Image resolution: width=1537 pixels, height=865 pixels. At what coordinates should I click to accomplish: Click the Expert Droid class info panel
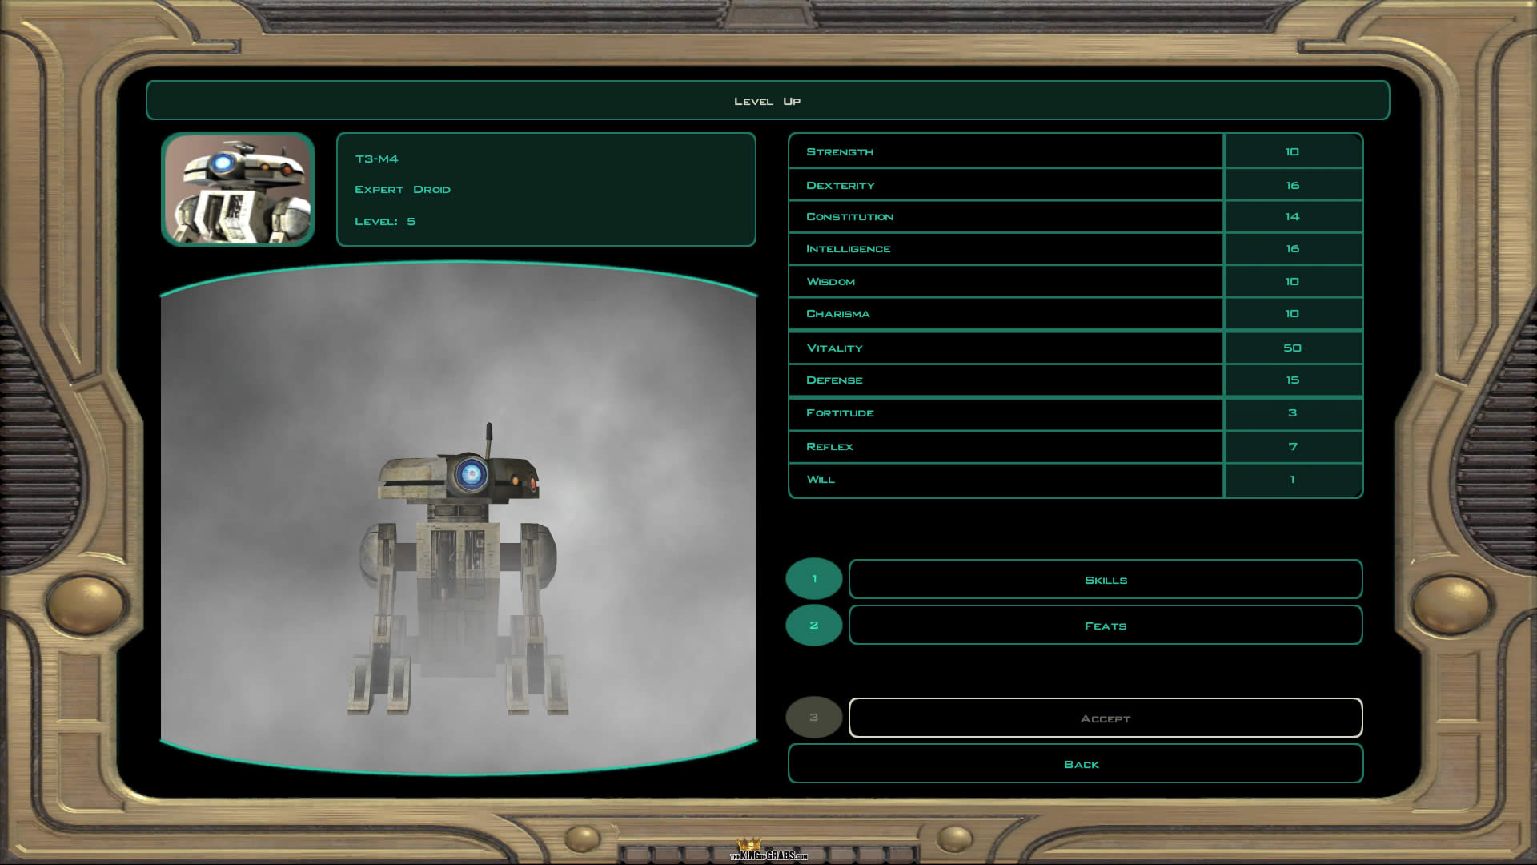pos(546,190)
